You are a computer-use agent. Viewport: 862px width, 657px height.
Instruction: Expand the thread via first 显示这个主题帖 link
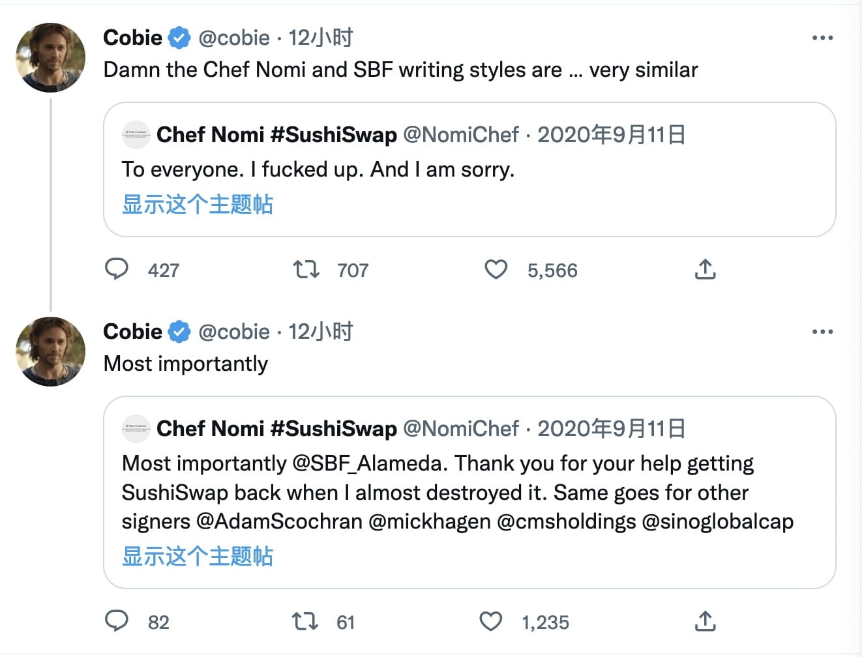tap(198, 205)
